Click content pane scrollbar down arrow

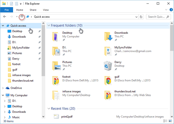click(172, 116)
